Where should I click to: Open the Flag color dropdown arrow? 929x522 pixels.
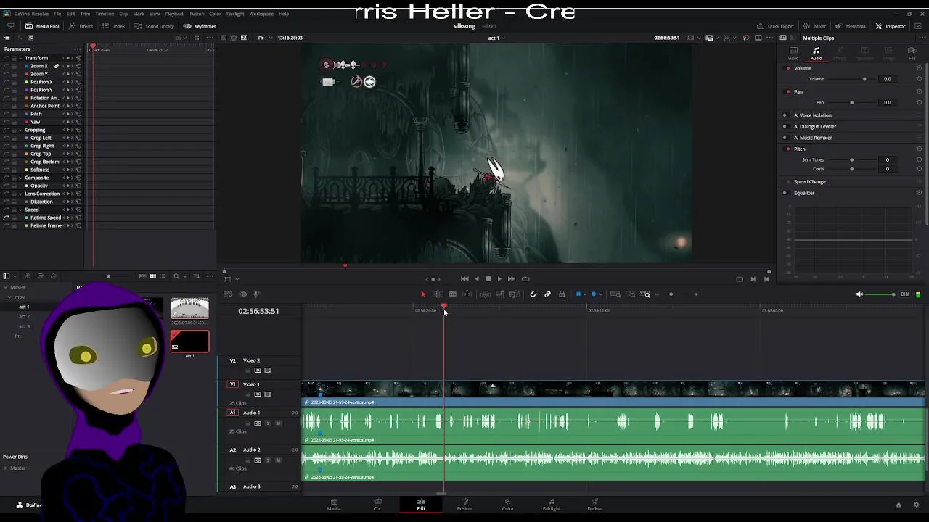[x=585, y=294]
